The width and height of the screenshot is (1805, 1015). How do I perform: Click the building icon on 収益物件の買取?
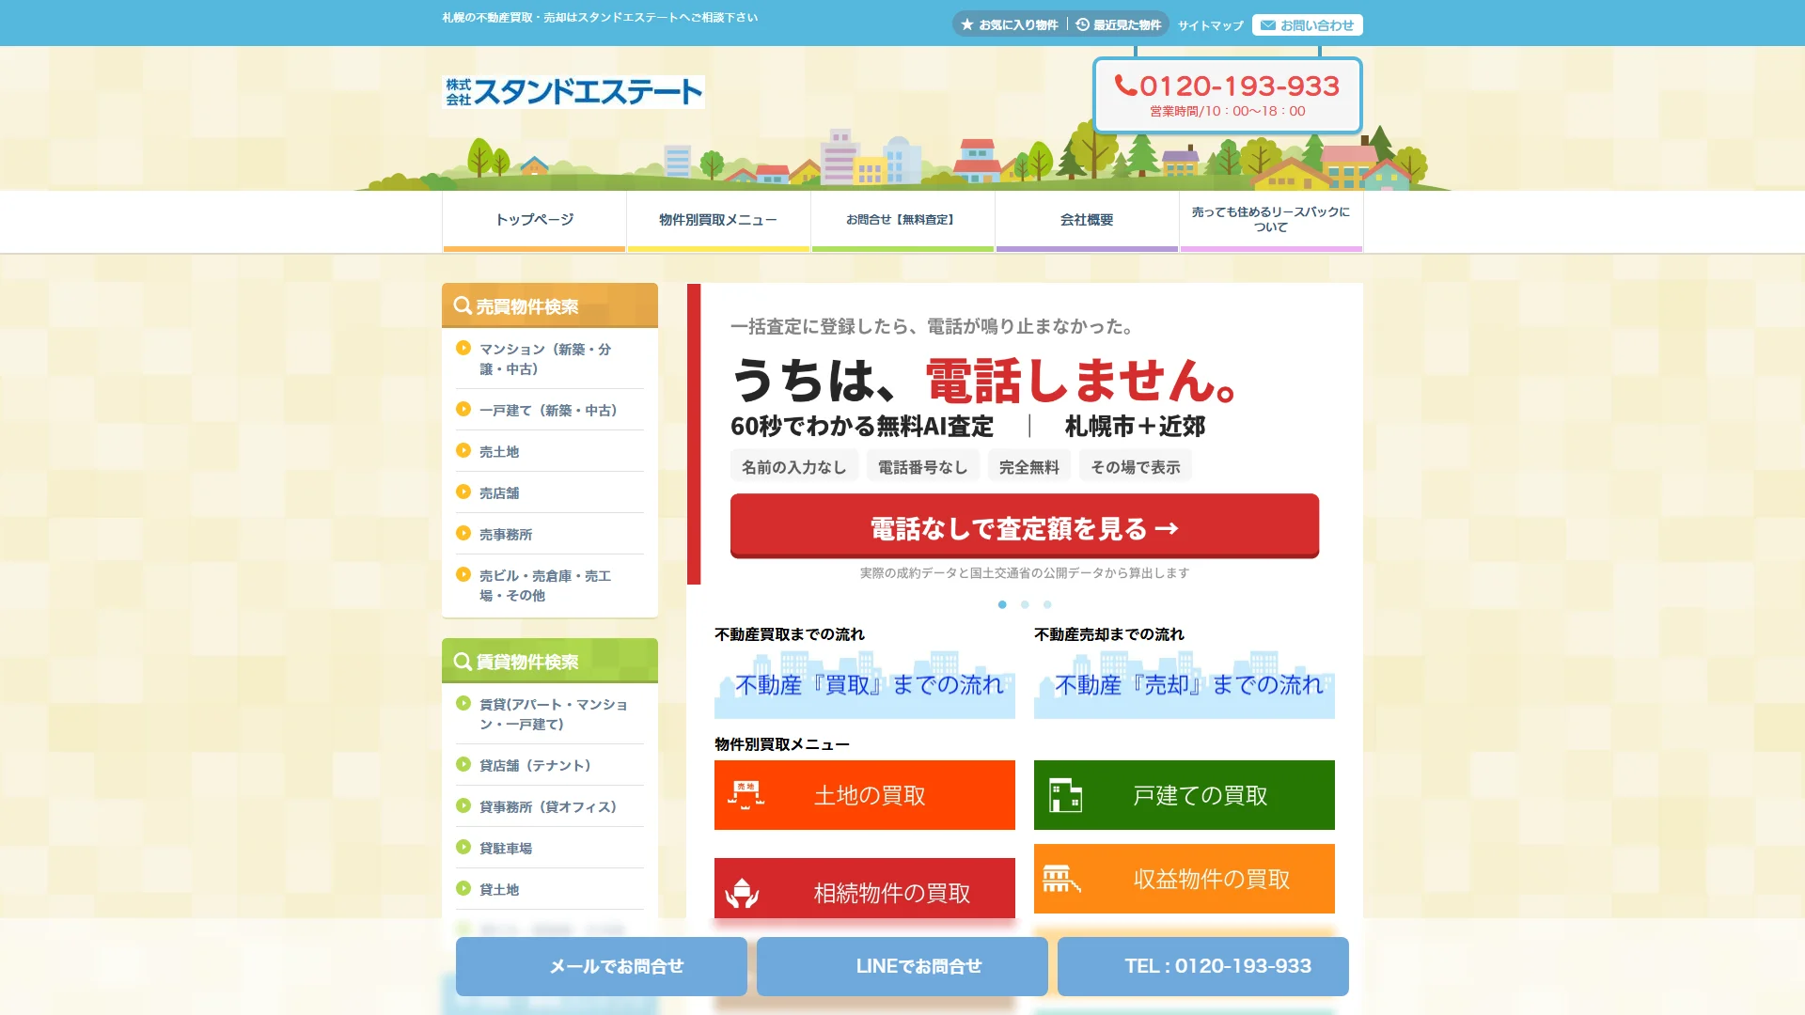pyautogui.click(x=1061, y=879)
